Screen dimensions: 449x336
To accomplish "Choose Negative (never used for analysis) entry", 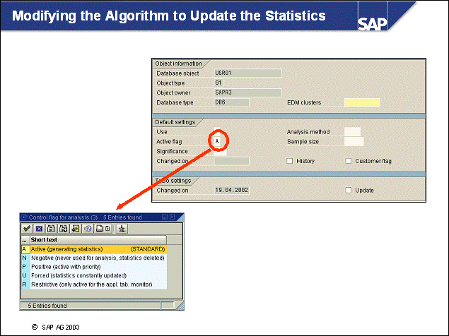I will (92, 258).
